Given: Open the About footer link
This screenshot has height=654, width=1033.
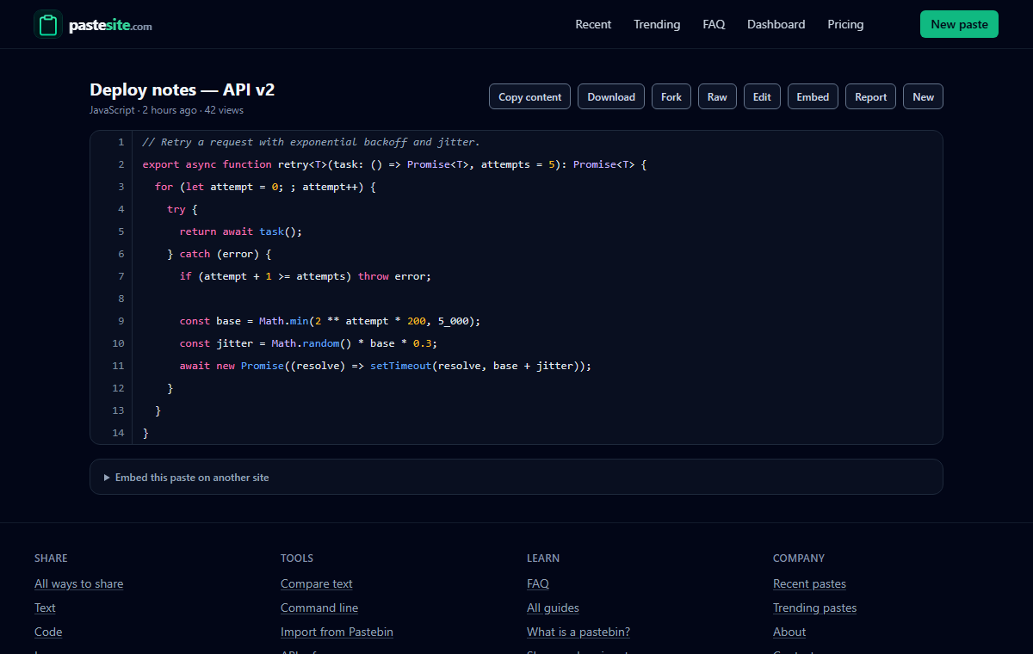Looking at the screenshot, I should tap(789, 632).
